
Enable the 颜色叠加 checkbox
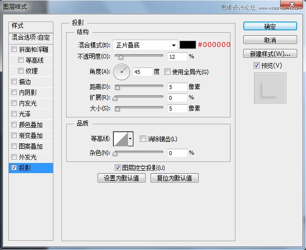[x=14, y=124]
